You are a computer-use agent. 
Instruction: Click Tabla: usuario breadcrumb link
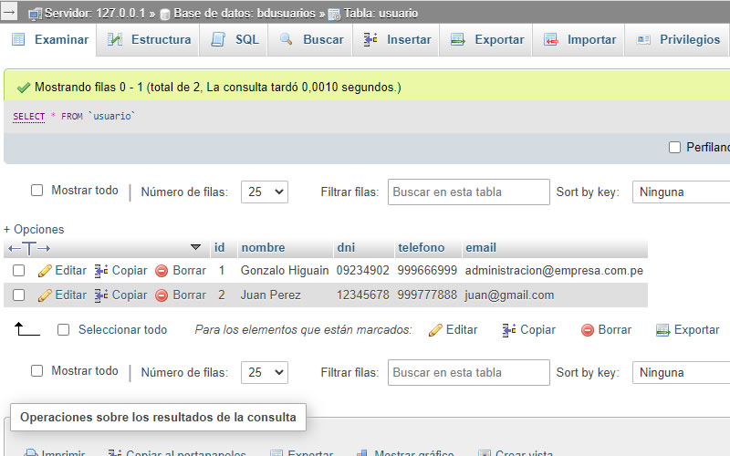(381, 13)
